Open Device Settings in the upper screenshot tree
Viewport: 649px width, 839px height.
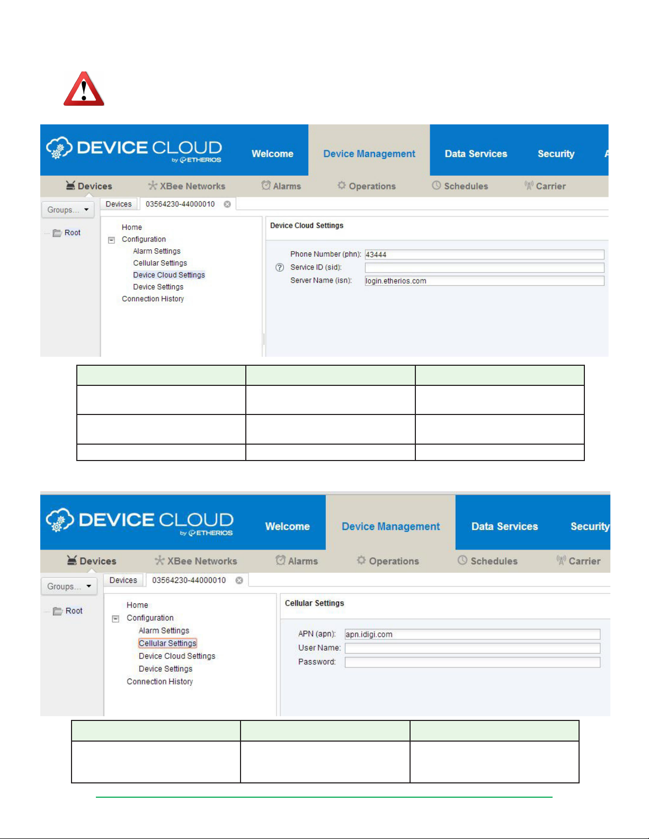coord(158,287)
